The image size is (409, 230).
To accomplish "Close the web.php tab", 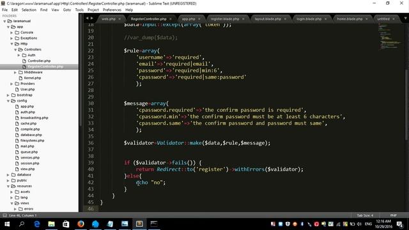I will (x=120, y=19).
